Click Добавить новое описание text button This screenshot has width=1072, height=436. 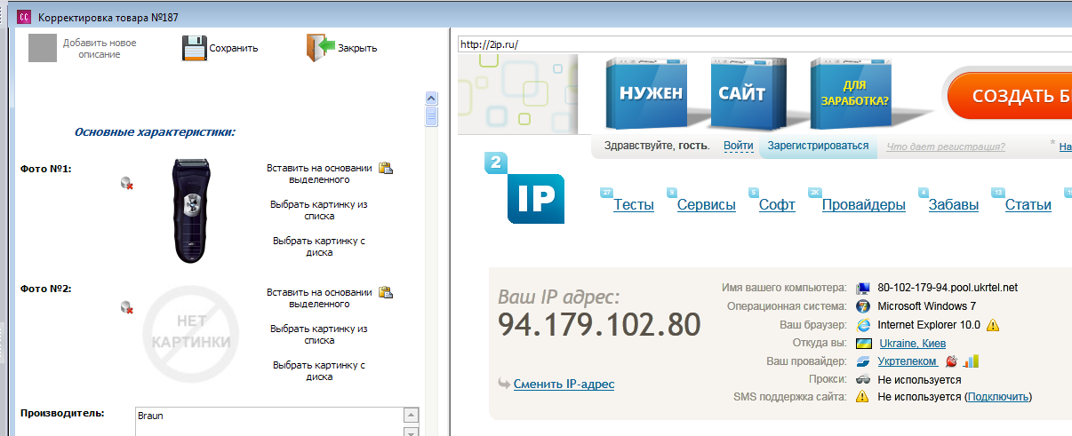[x=100, y=48]
